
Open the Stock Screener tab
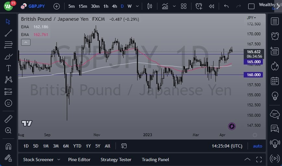(x=38, y=160)
